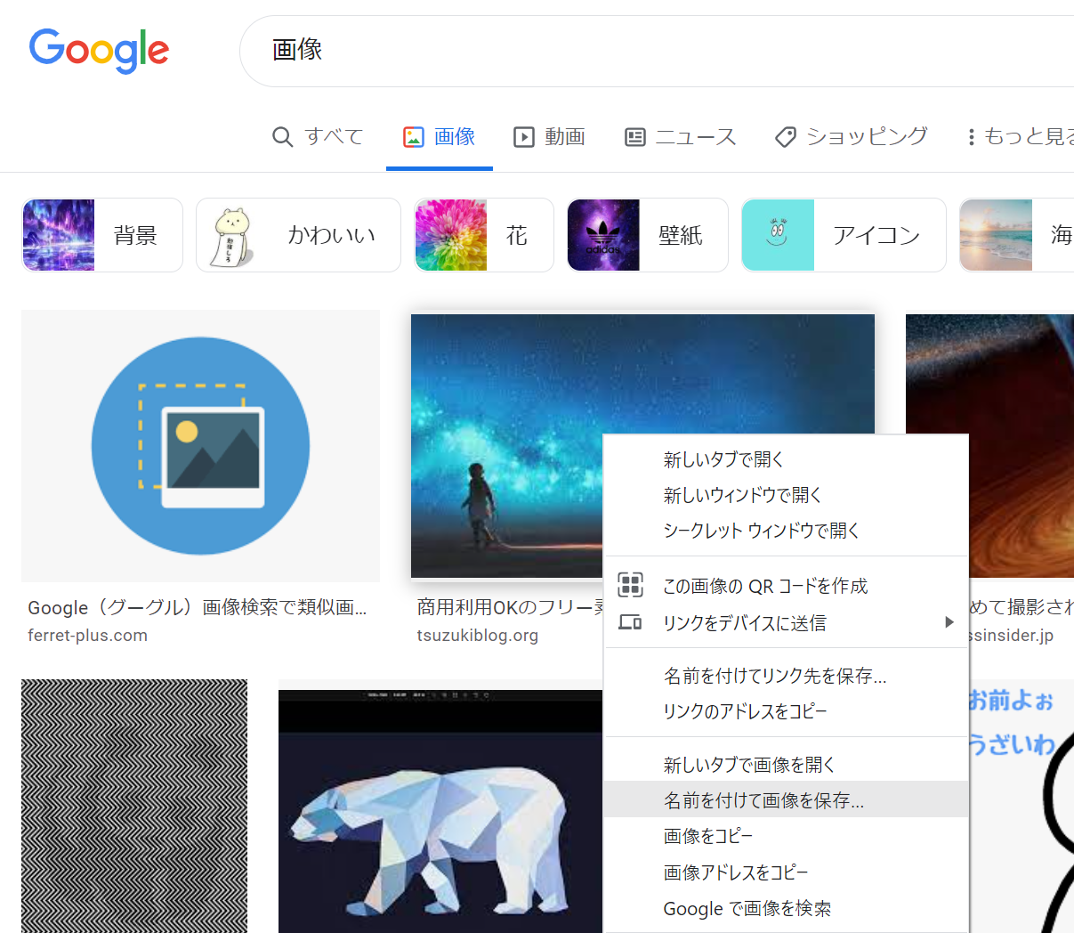Select Google で画像を検索 menu entry
This screenshot has height=933, width=1074.
click(747, 908)
